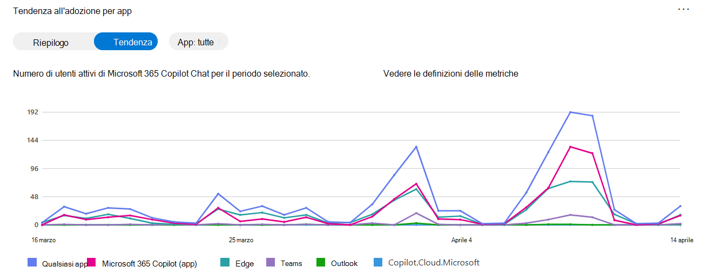This screenshot has height=280, width=722.
Task: Click the Outlook legend green swatch
Action: [321, 263]
